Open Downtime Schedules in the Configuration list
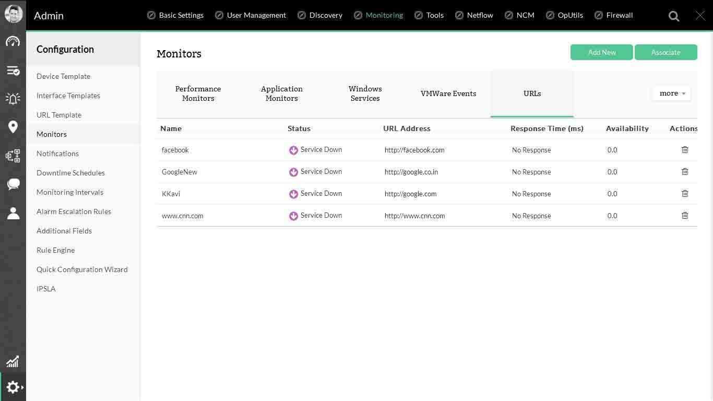This screenshot has width=713, height=401. point(70,173)
